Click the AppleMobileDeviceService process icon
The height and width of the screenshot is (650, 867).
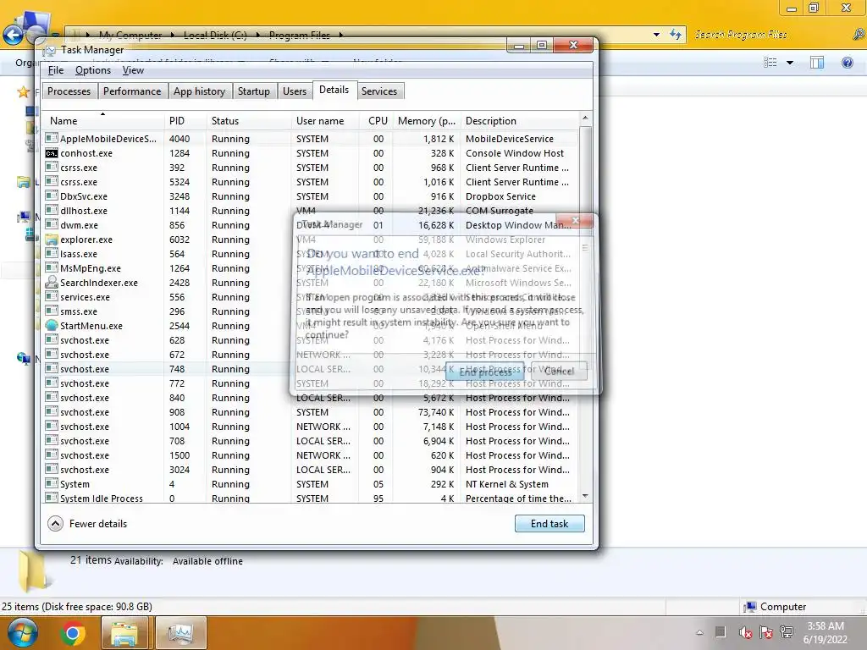coord(52,138)
